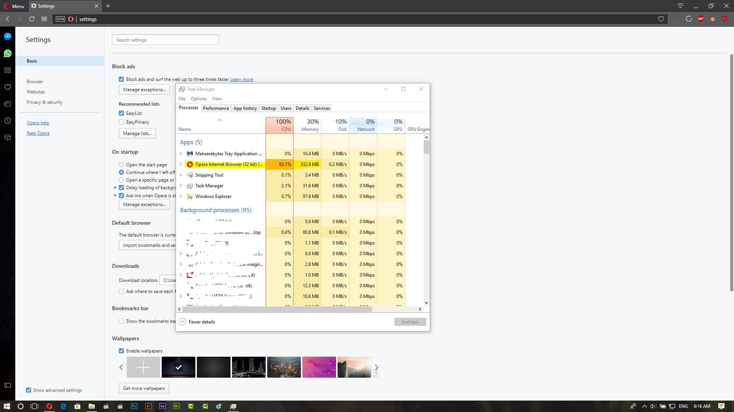Open After Effects from the taskbar
This screenshot has height=412, width=734.
click(162, 406)
